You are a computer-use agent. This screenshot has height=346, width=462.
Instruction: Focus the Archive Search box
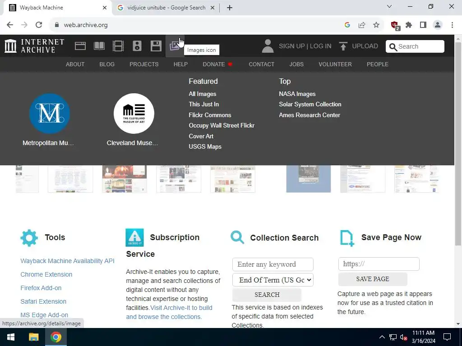(415, 46)
